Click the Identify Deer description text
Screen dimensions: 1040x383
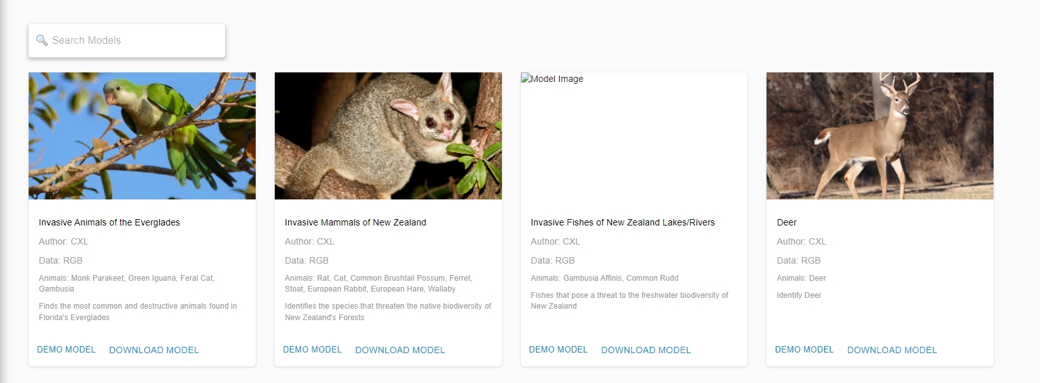[x=799, y=295]
